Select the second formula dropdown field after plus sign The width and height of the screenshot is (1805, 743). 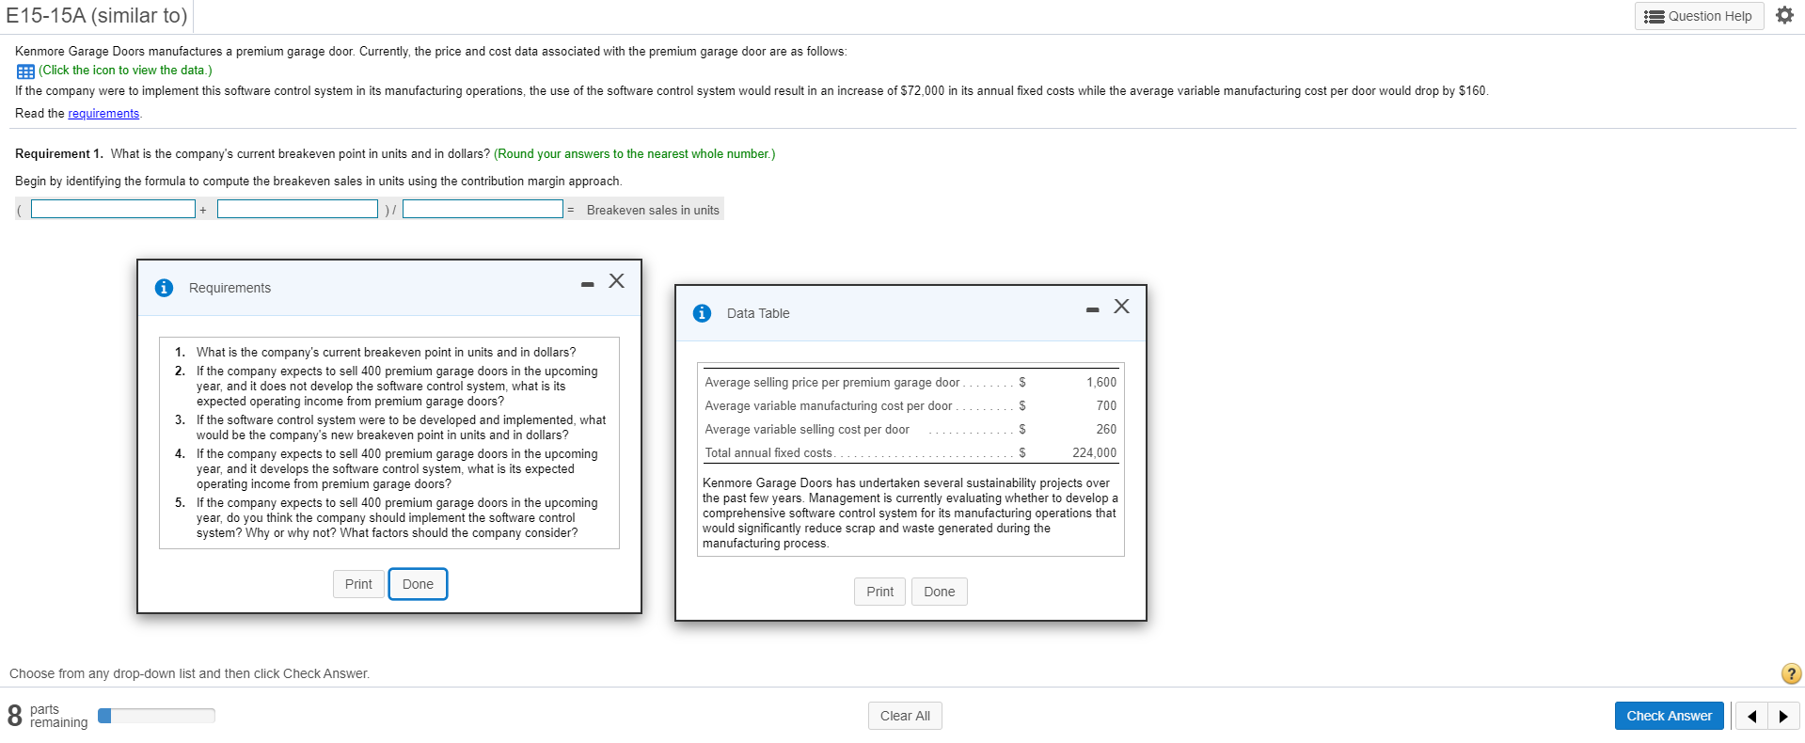click(297, 209)
